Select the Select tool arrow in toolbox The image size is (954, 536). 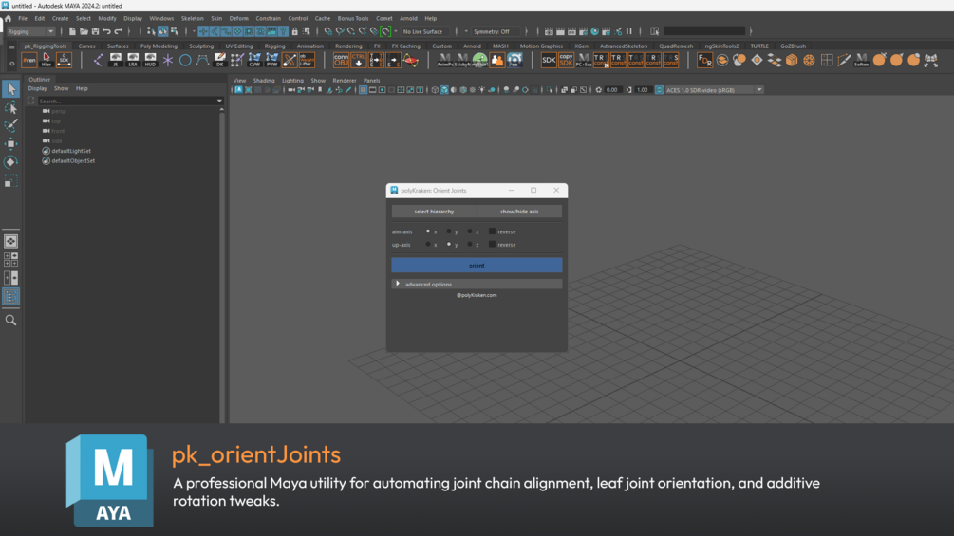point(11,89)
